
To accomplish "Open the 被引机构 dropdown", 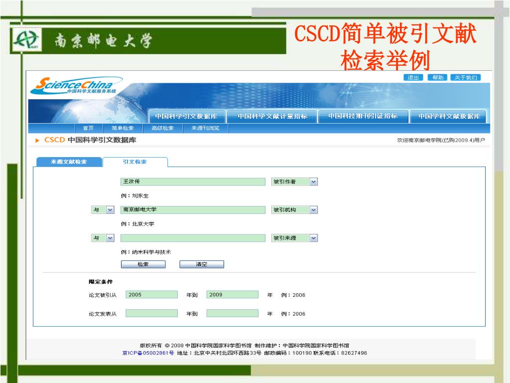I will pos(294,210).
